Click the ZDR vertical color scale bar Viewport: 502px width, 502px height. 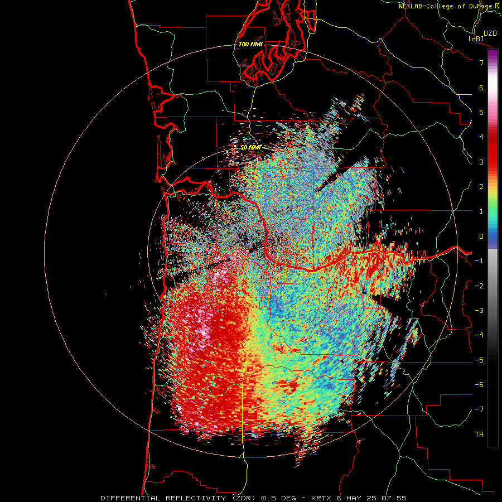[x=493, y=248]
